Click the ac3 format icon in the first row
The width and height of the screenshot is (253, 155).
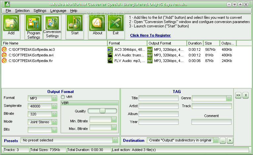[x=110, y=49]
